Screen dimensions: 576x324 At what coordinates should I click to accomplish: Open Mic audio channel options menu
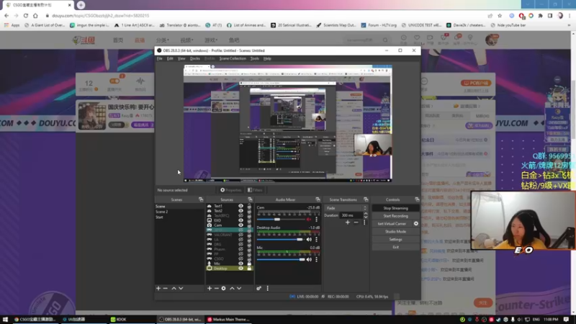316,259
